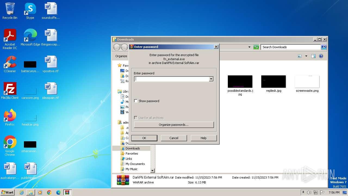
Task: Select Favorites folder in navigation tree
Action: pyautogui.click(x=132, y=154)
